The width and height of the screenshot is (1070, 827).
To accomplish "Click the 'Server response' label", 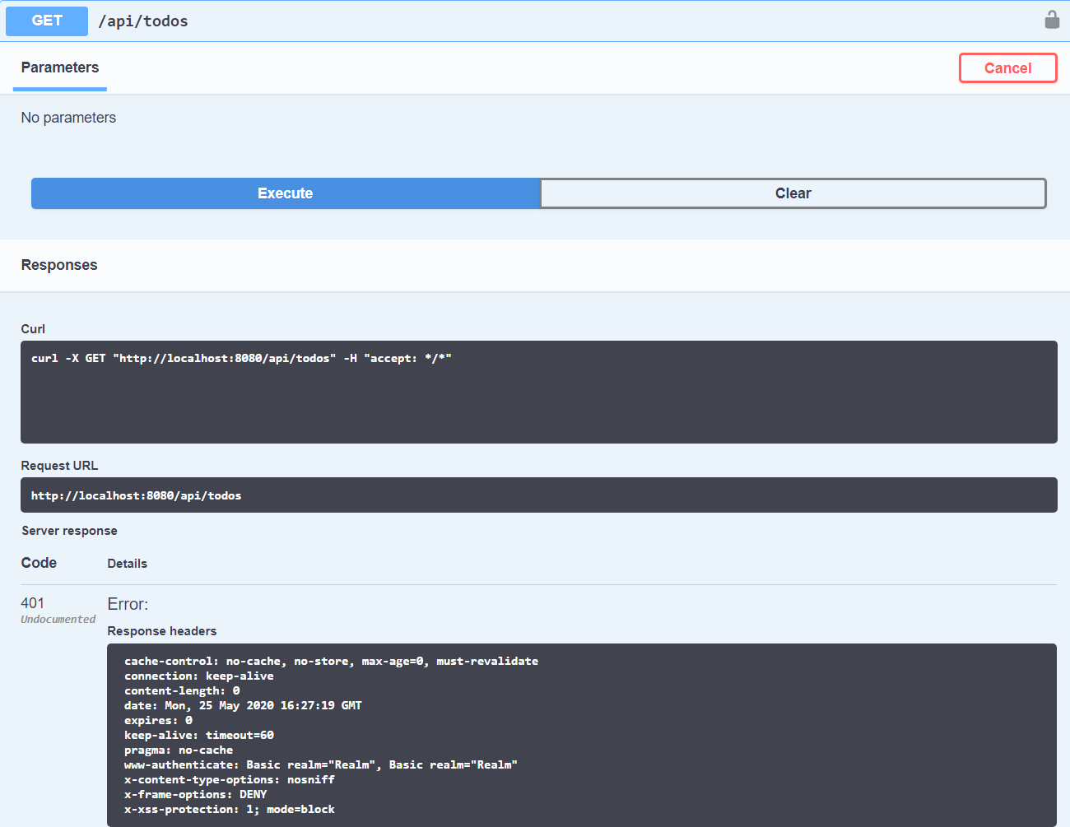I will [69, 531].
